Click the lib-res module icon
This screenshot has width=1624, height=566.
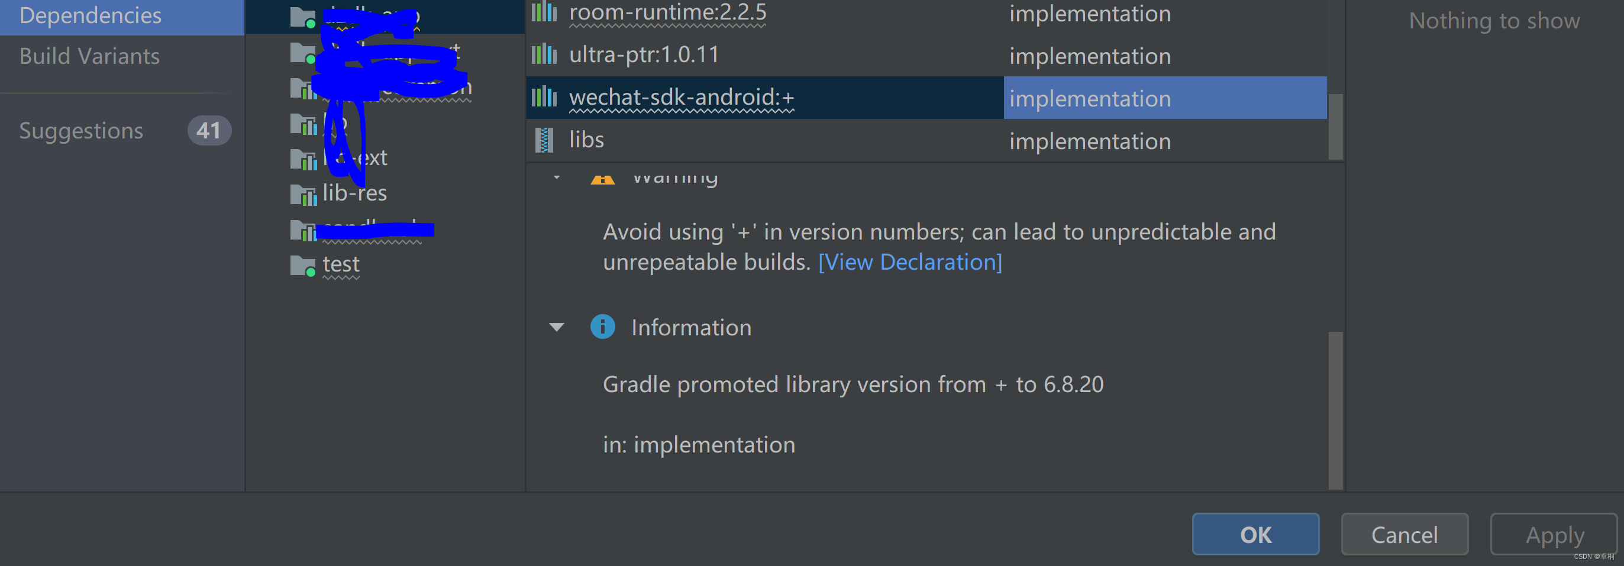click(x=304, y=195)
